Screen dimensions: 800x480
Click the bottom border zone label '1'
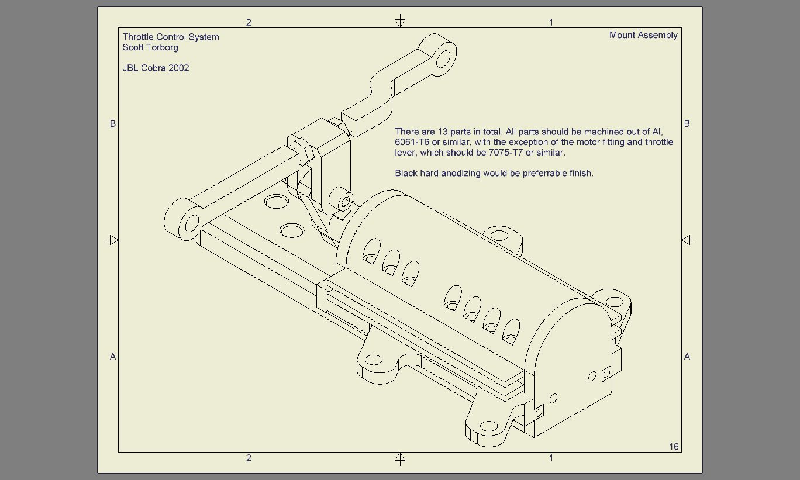pos(551,458)
